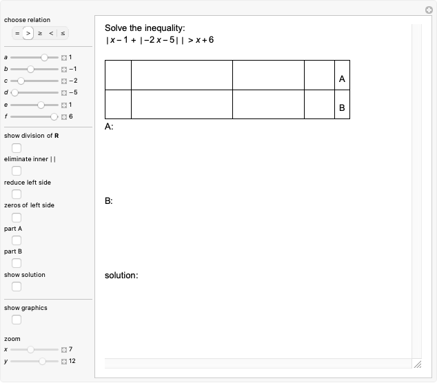Check the eliminate inner || box
Image resolution: width=437 pixels, height=383 pixels.
coord(16,171)
